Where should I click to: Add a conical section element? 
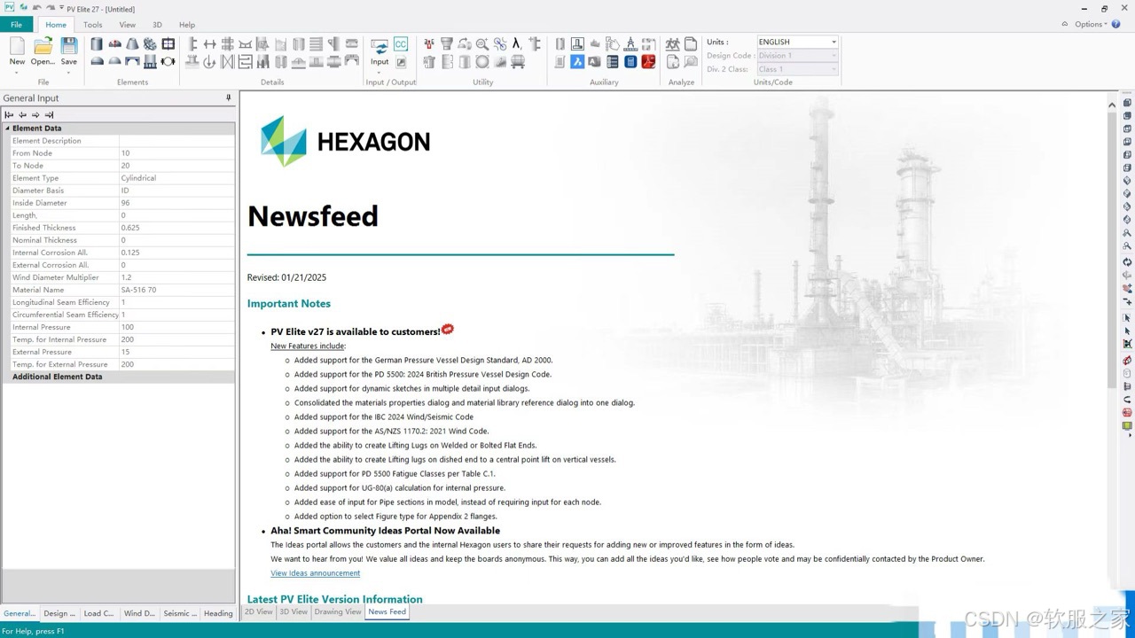(132, 44)
